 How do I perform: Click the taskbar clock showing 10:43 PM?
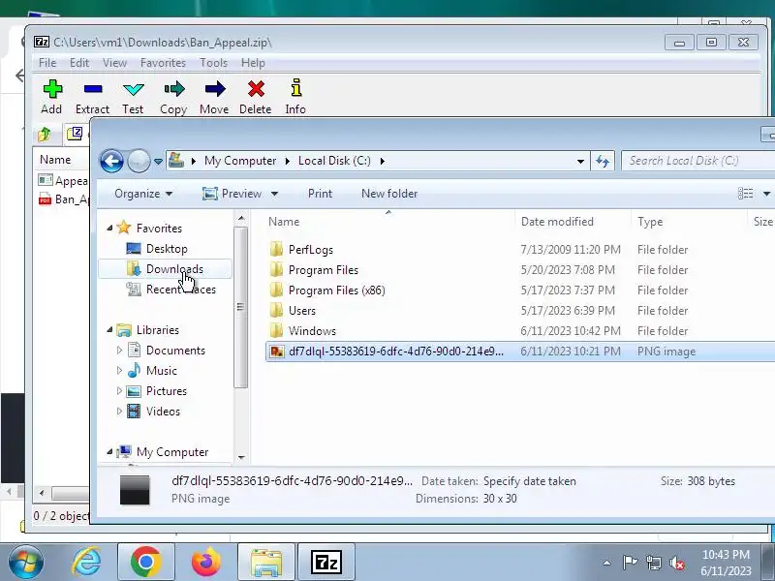tap(726, 563)
